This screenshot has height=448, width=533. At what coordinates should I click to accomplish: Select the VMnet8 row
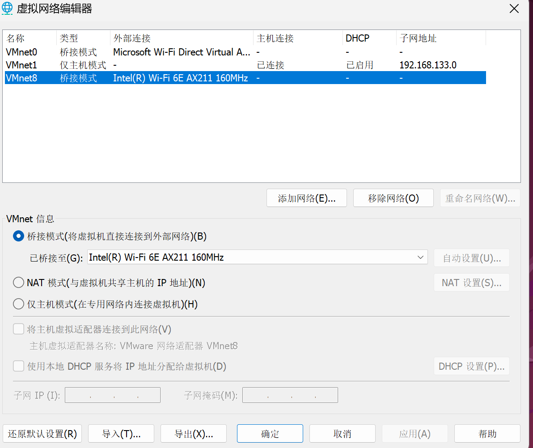coord(245,78)
